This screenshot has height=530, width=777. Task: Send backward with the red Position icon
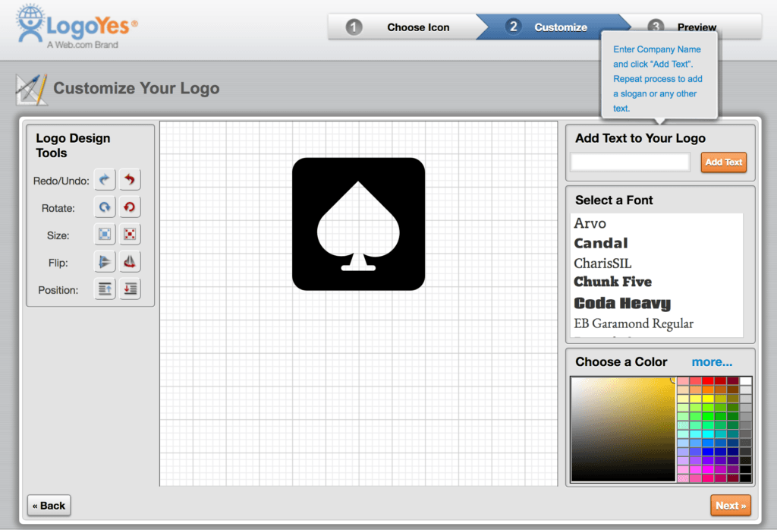[130, 289]
